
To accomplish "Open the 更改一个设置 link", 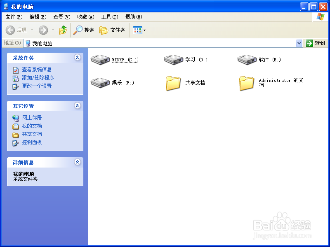I will coord(37,86).
